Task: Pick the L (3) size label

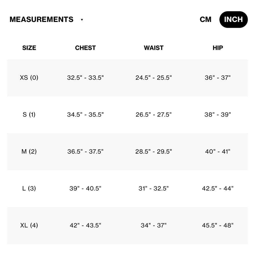Action: coord(29,188)
